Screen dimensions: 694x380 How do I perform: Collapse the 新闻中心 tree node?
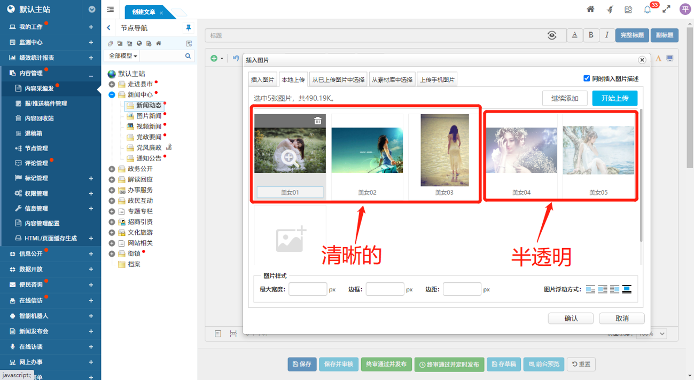(112, 94)
